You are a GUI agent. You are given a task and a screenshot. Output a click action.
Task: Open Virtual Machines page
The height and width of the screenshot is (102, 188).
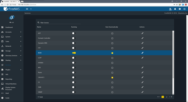pyautogui.click(x=11, y=84)
